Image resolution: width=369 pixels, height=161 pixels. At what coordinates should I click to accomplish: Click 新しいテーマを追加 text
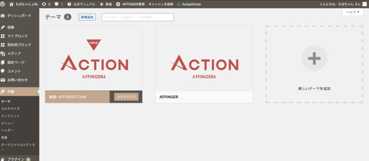pyautogui.click(x=314, y=89)
